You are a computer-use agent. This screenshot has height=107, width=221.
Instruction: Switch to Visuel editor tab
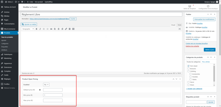(x=173, y=25)
